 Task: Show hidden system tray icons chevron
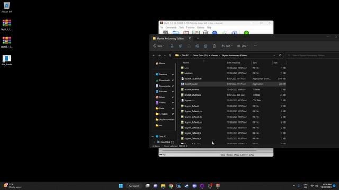pyautogui.click(x=293, y=186)
